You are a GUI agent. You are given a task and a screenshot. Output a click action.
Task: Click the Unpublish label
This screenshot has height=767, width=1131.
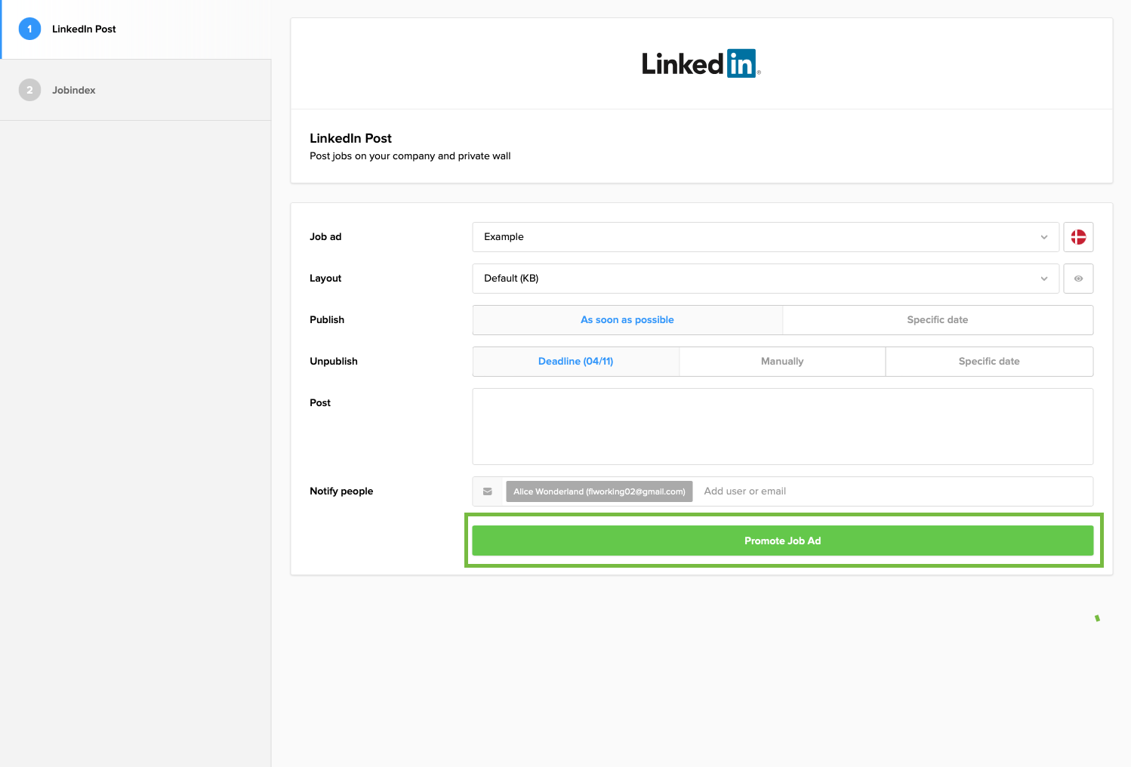(x=334, y=362)
